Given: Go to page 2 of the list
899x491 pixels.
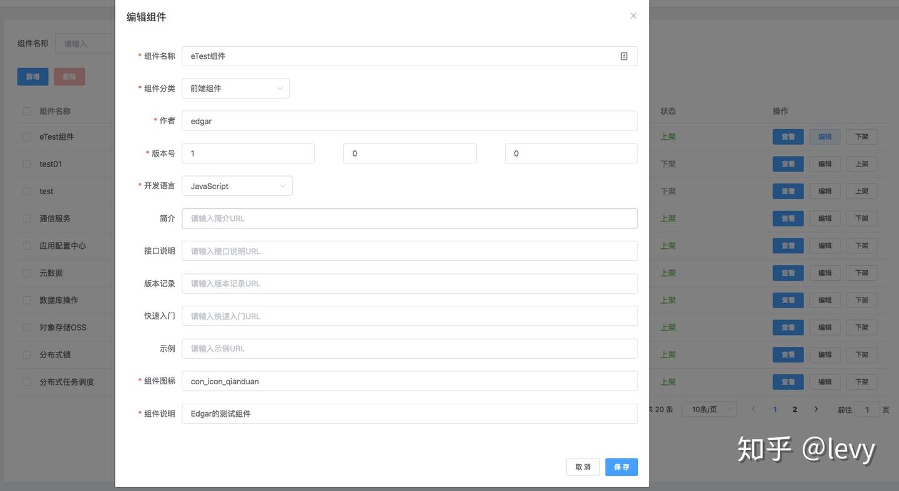Looking at the screenshot, I should pos(795,409).
